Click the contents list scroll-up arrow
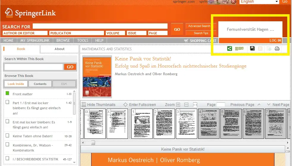Viewport: 292px width, 166px height. coord(74,91)
